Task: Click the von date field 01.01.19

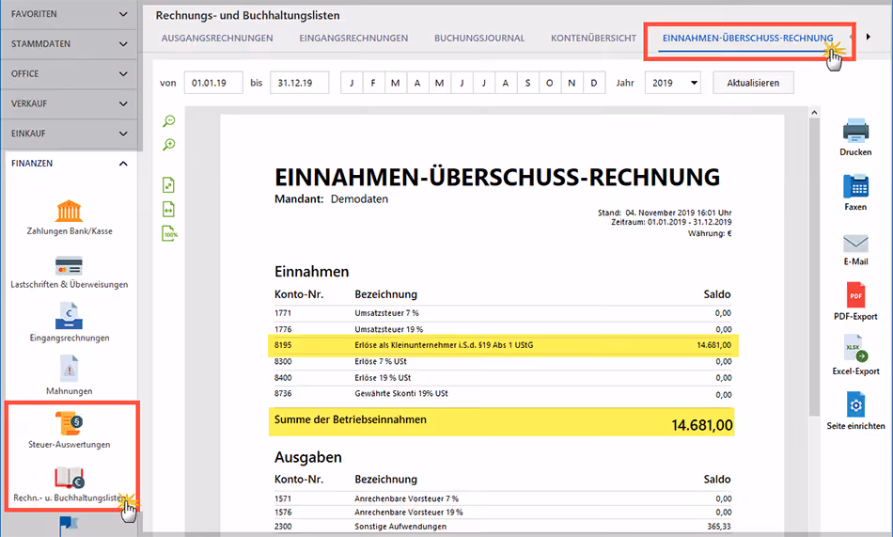Action: [x=213, y=83]
